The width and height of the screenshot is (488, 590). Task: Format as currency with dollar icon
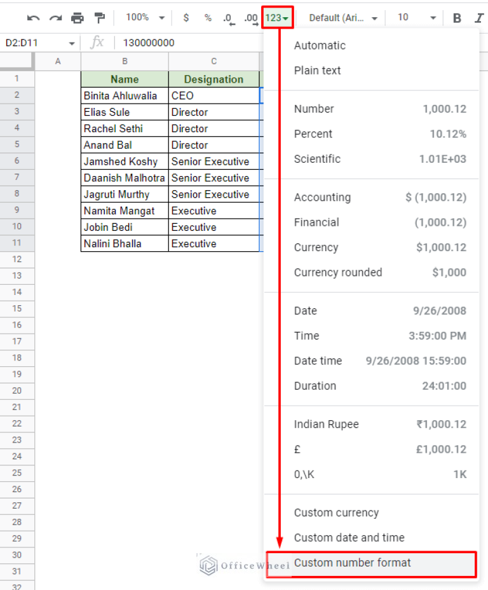(186, 18)
